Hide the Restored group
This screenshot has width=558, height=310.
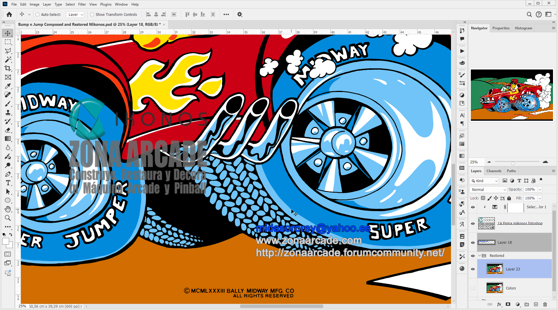pyautogui.click(x=473, y=256)
